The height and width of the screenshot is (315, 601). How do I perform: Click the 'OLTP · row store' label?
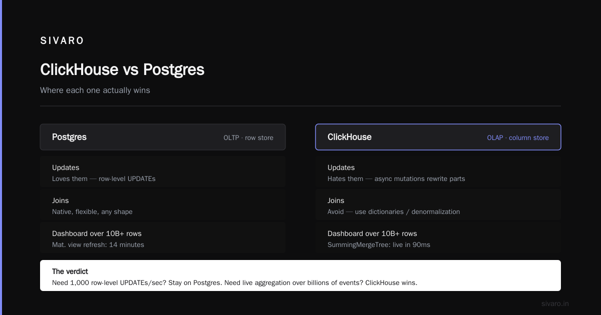[248, 137]
